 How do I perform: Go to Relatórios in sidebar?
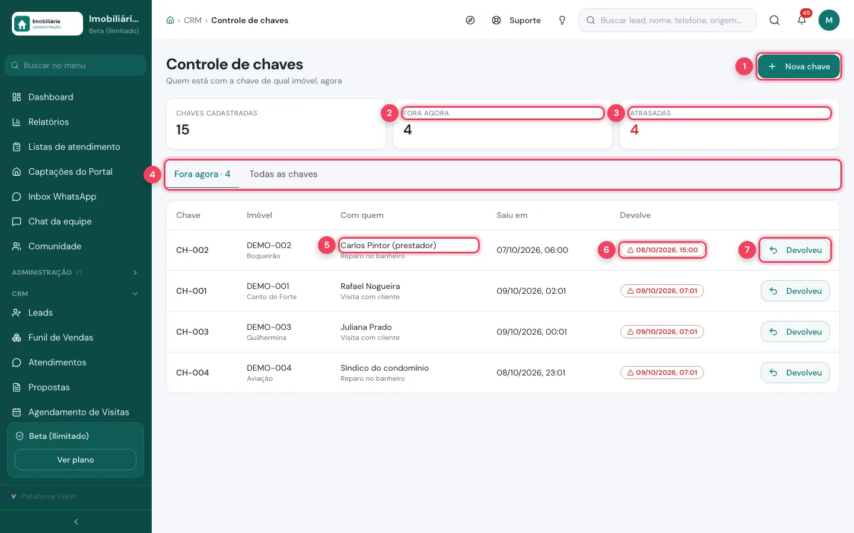pos(76,122)
